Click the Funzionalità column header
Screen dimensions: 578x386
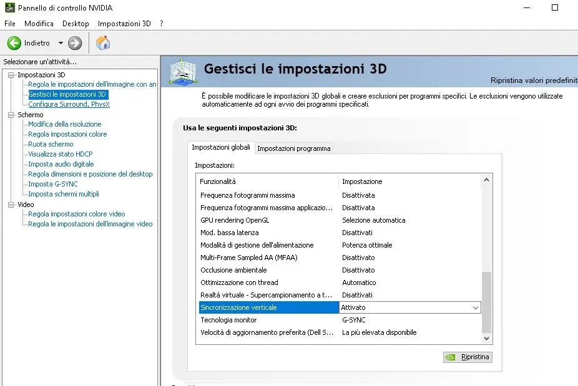[268, 181]
